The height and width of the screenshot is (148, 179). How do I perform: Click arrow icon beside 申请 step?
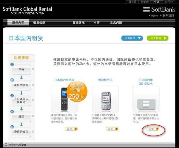pyautogui.click(x=33, y=69)
